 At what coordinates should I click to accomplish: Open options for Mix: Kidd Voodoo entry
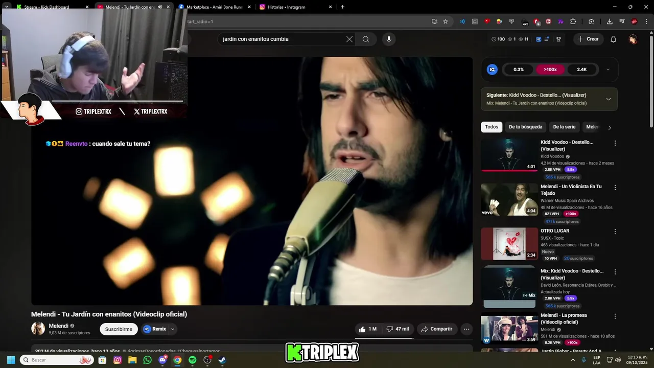point(615,272)
